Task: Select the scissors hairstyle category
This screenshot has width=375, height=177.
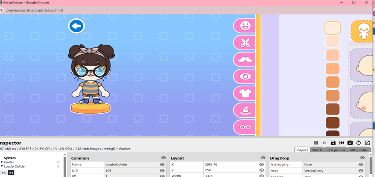Action: [x=244, y=43]
